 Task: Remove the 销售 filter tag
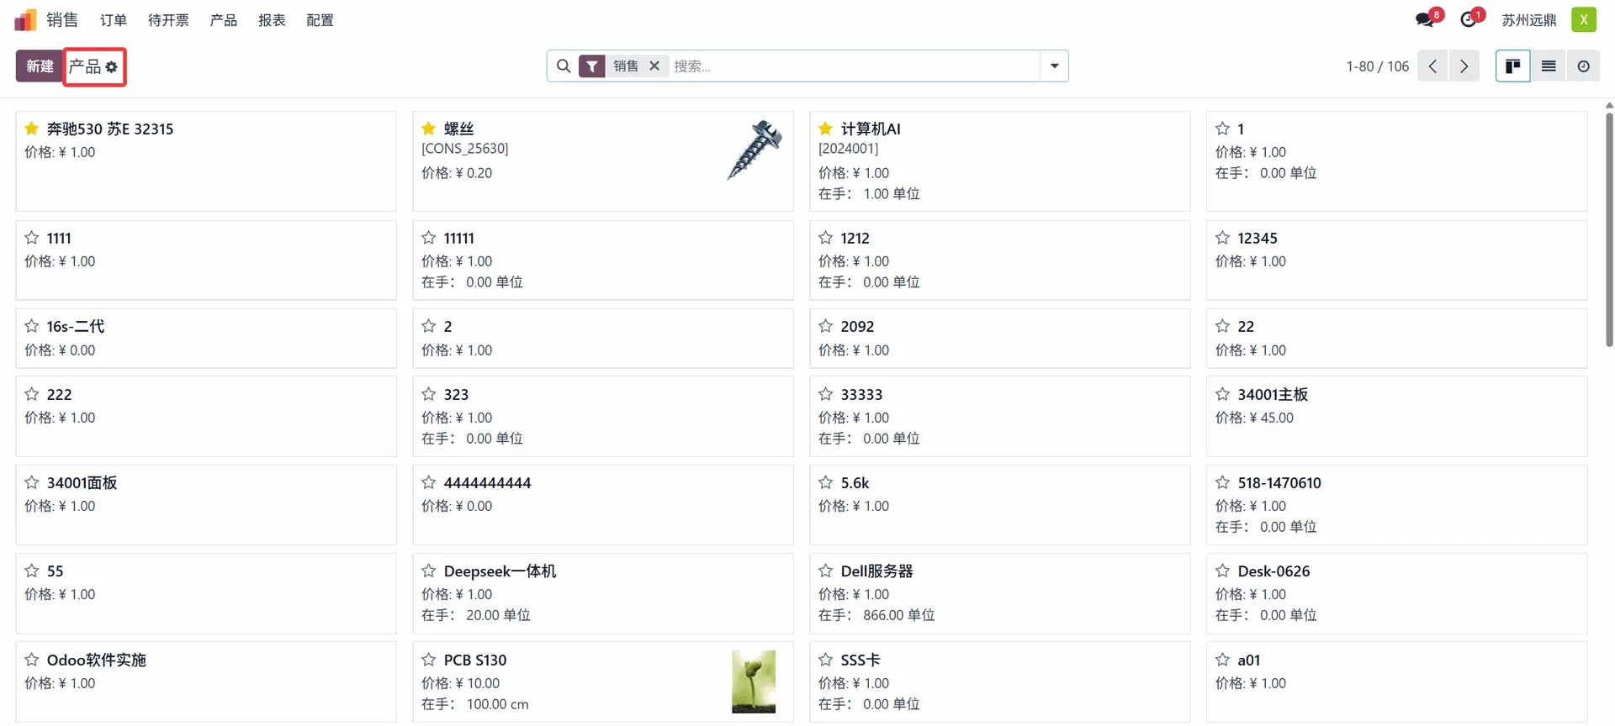(654, 66)
